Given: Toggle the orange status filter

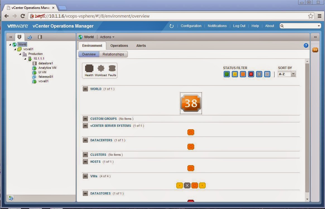Looking at the screenshot, I should pyautogui.click(x=243, y=74).
